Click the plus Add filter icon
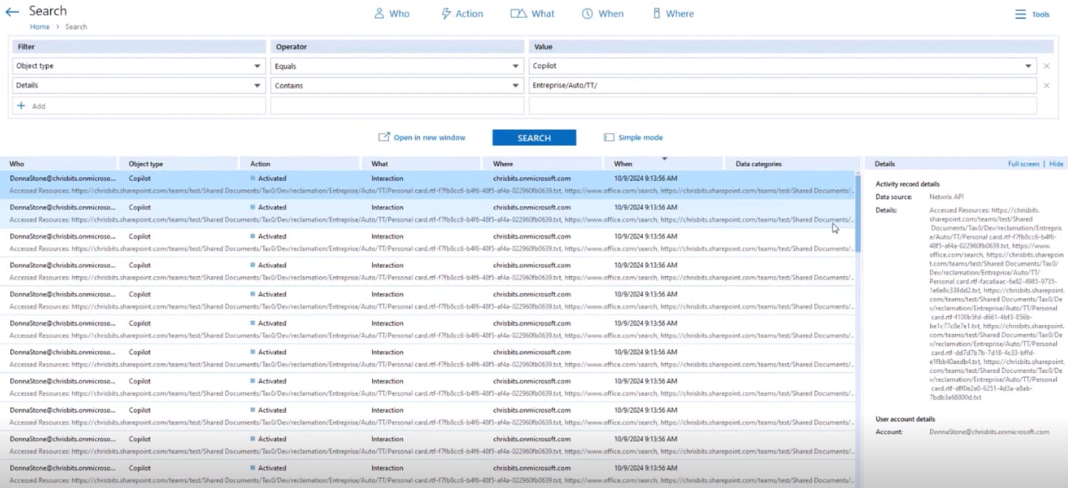 pos(21,106)
